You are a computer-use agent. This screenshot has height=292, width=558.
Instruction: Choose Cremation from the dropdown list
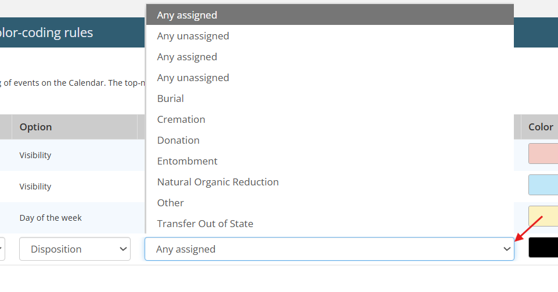click(181, 119)
